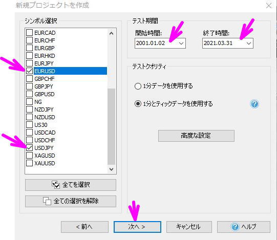This screenshot has height=240, width=277.
Task: Tick the GBPCHF checkbox
Action: [29, 79]
